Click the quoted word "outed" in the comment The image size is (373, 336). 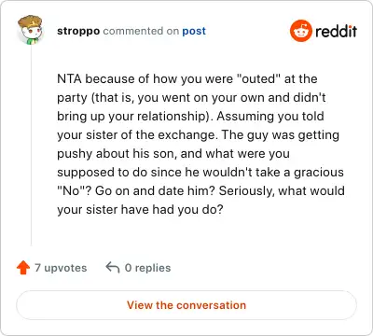pos(259,78)
